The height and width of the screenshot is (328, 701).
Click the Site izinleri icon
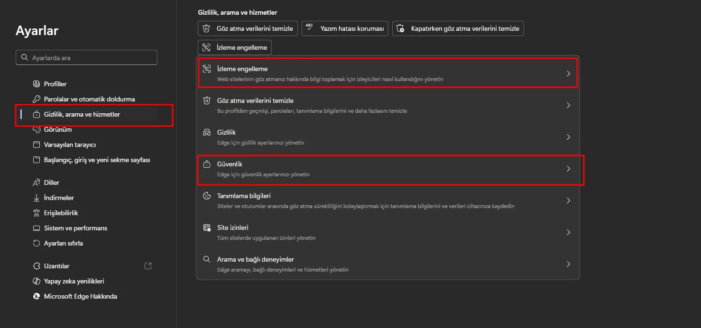(207, 228)
